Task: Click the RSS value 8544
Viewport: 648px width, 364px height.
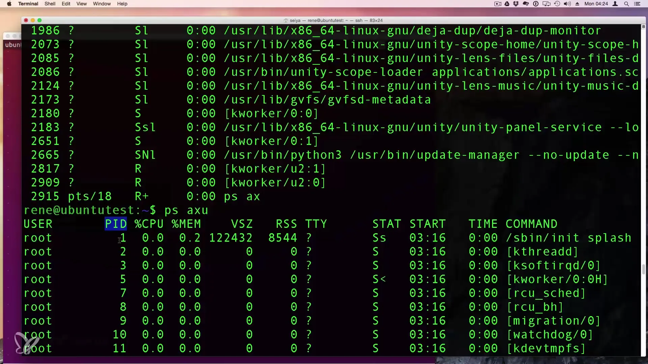Action: coord(283,238)
